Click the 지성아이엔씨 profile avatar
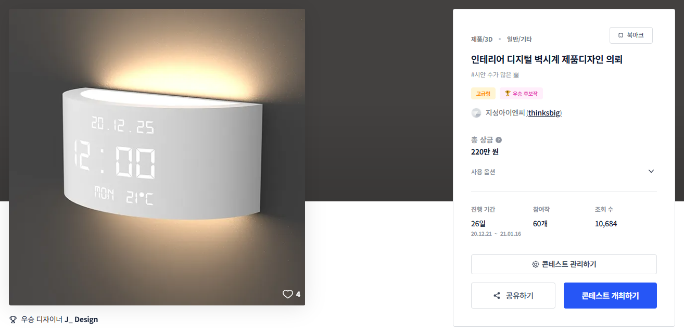The image size is (684, 333). [476, 113]
